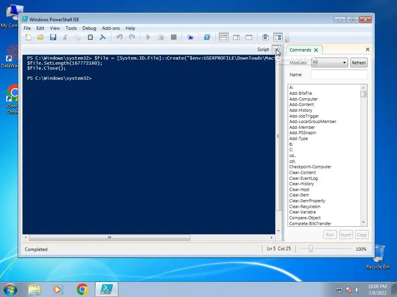Redo the action in the toolbar

click(x=132, y=38)
